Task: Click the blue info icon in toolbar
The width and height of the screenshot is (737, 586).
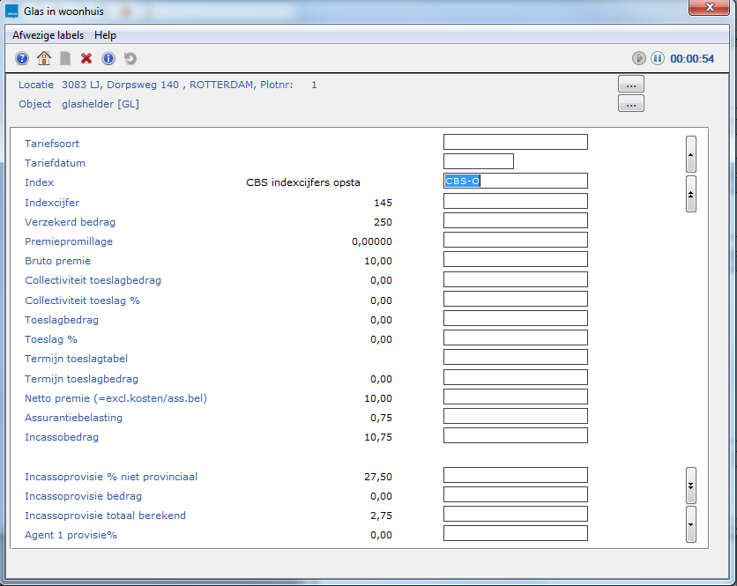Action: 108,58
